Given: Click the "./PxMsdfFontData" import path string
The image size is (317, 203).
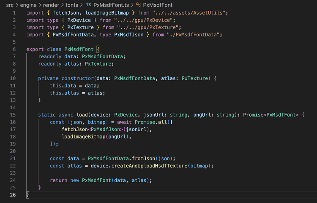Looking at the screenshot, I should pos(194,35).
